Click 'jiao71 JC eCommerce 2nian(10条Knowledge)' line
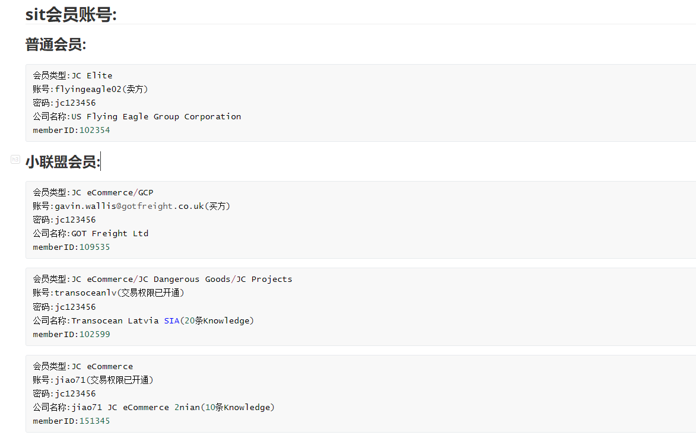The image size is (696, 435). (154, 408)
